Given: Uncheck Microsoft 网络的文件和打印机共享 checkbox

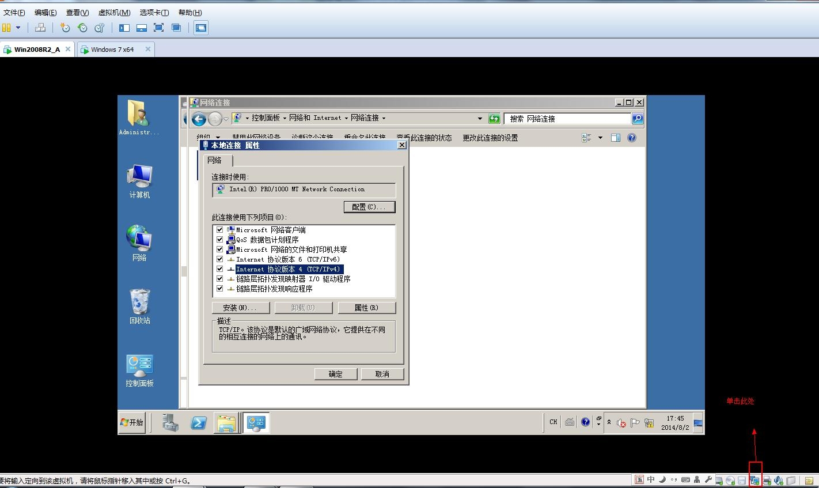Looking at the screenshot, I should [x=219, y=249].
